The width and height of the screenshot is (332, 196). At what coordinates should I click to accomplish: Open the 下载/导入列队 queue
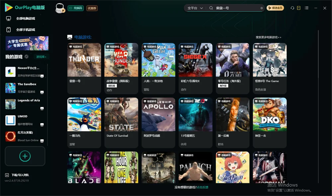tap(17, 175)
